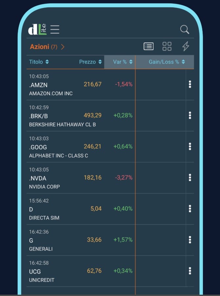The height and width of the screenshot is (296, 220).
Task: Open the hamburger menu icon
Action: (x=55, y=29)
